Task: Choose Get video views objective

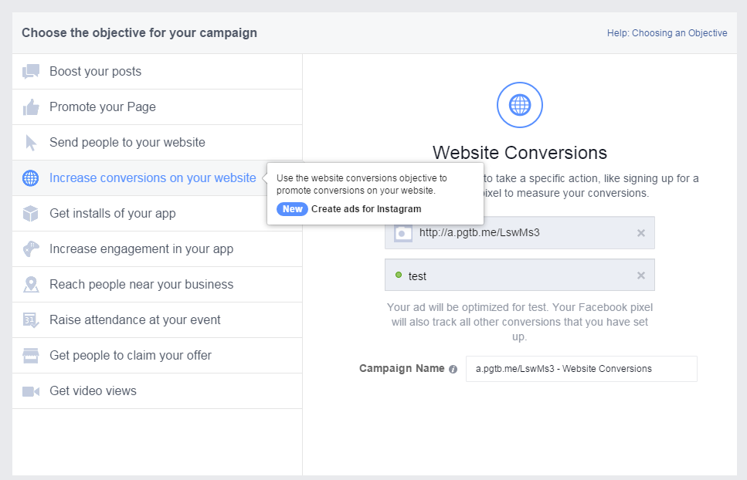Action: (x=93, y=391)
